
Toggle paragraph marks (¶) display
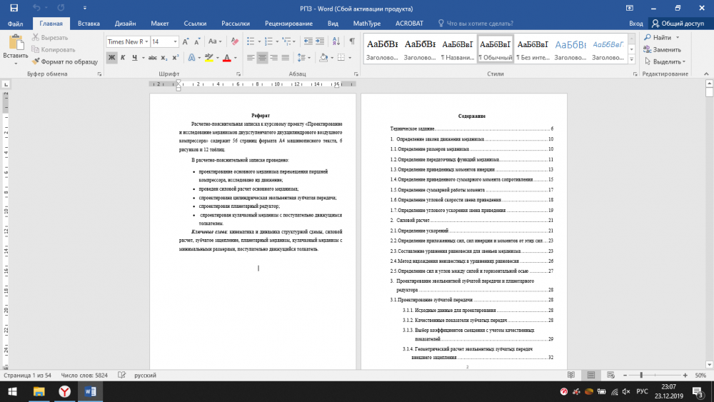(x=351, y=41)
